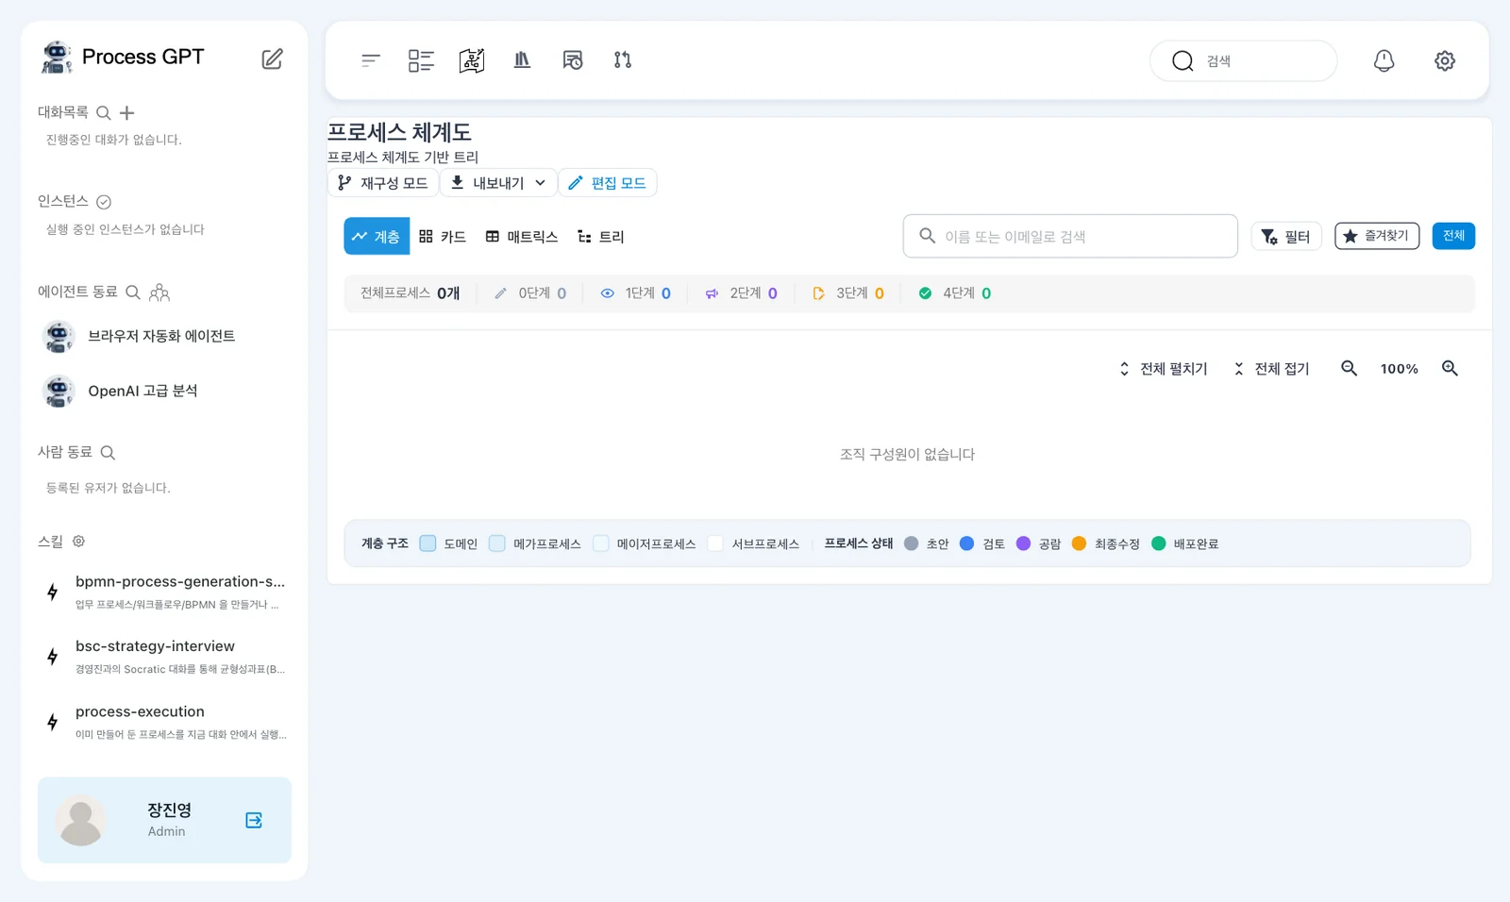1510x902 pixels.
Task: Open the process map design icon
Action: coord(472,60)
